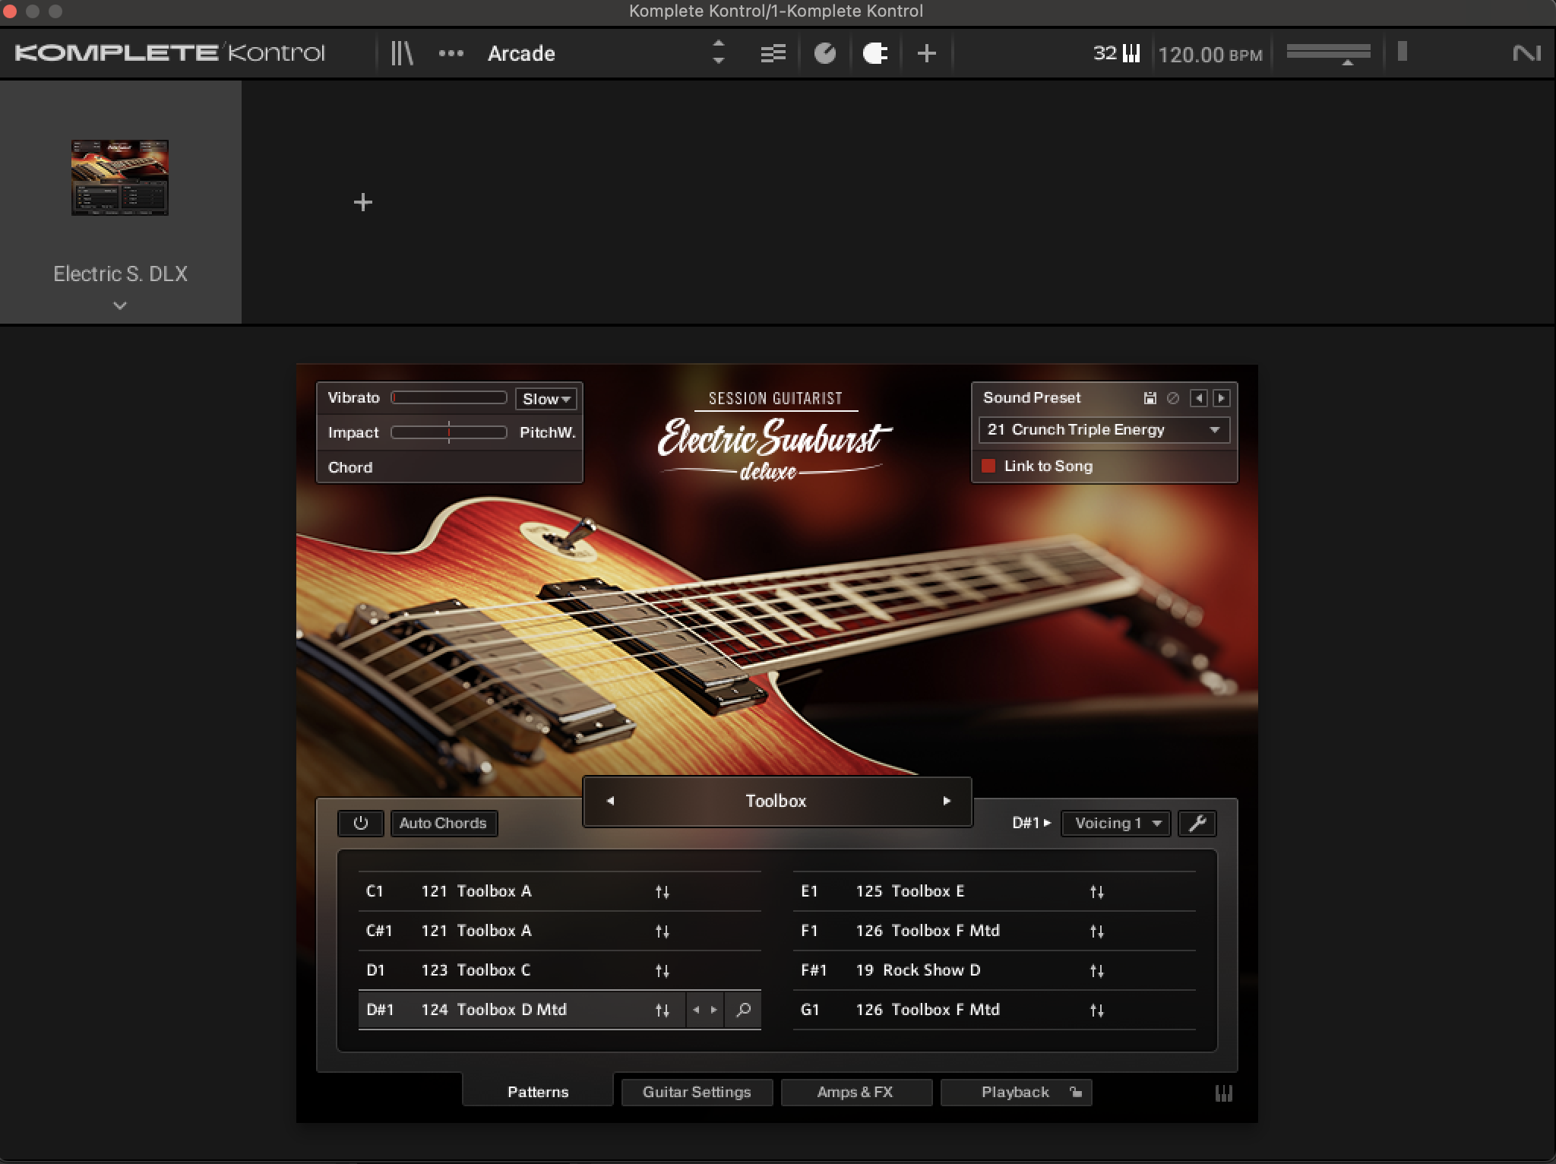Switch to the Amps & FX tab
The image size is (1556, 1164).
(x=855, y=1092)
